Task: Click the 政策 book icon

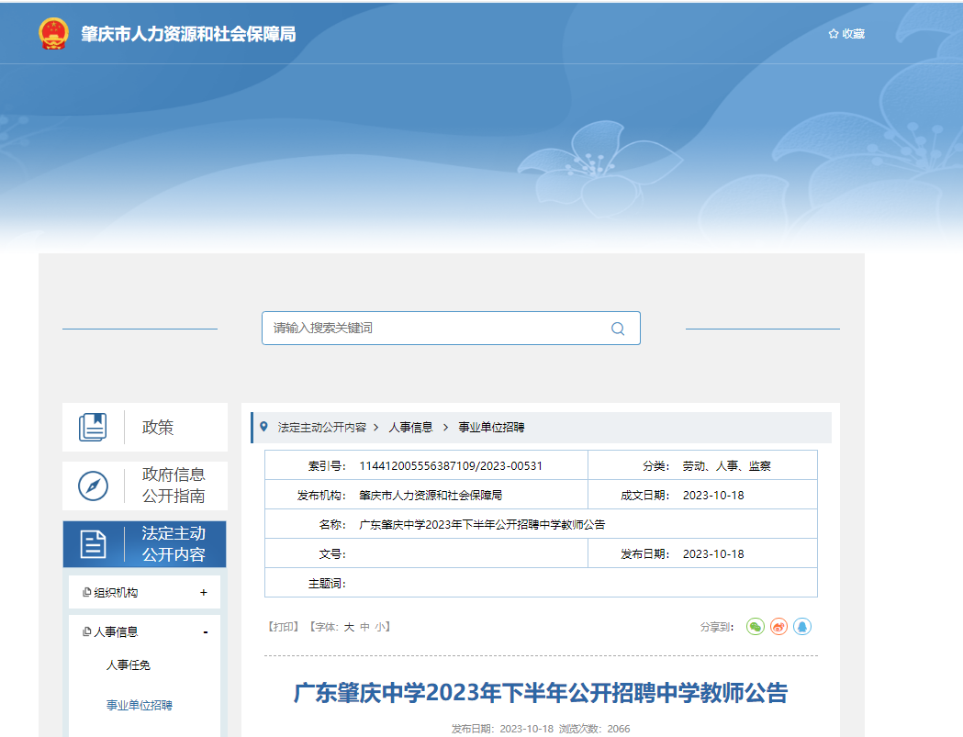Action: [x=93, y=427]
